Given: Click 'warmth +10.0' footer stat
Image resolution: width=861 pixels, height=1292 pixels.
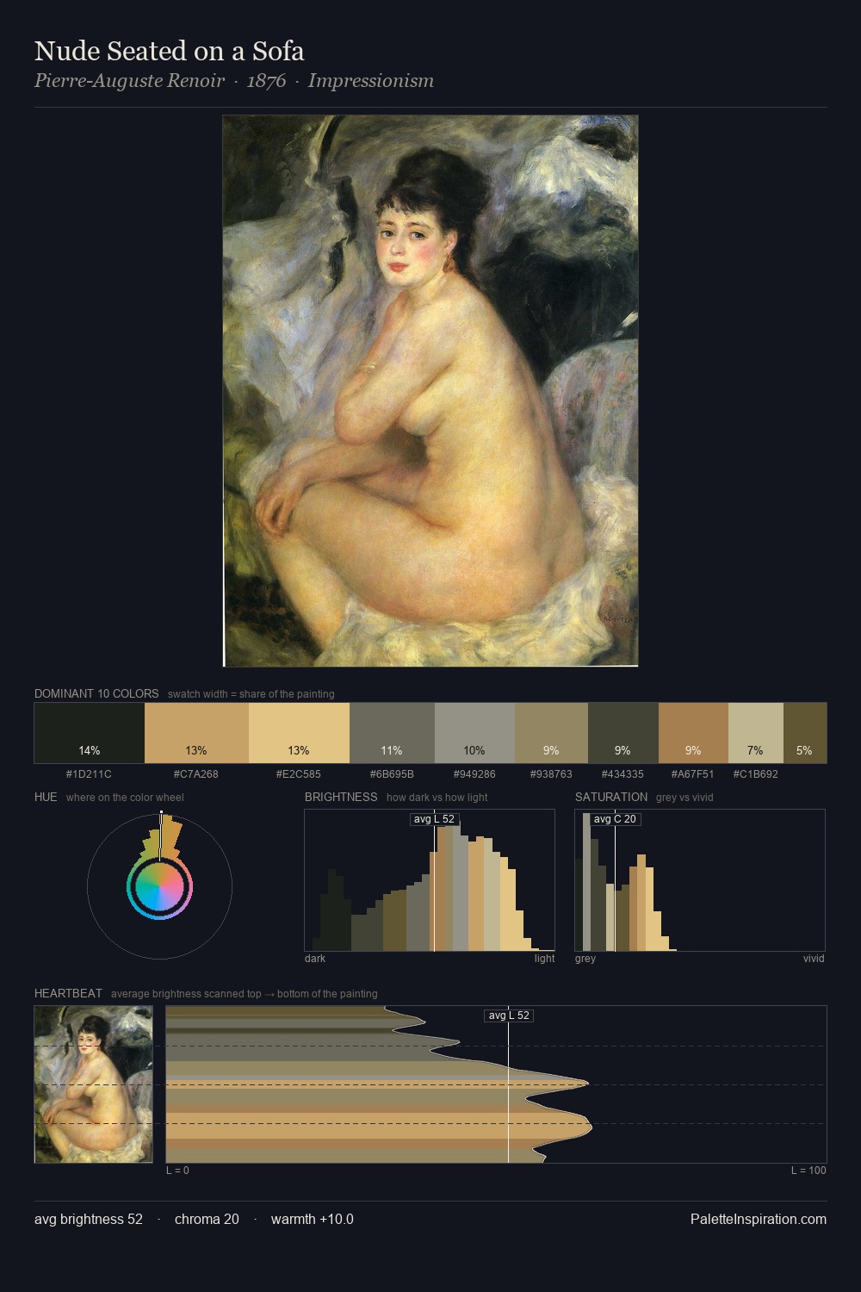Looking at the screenshot, I should [x=313, y=1219].
